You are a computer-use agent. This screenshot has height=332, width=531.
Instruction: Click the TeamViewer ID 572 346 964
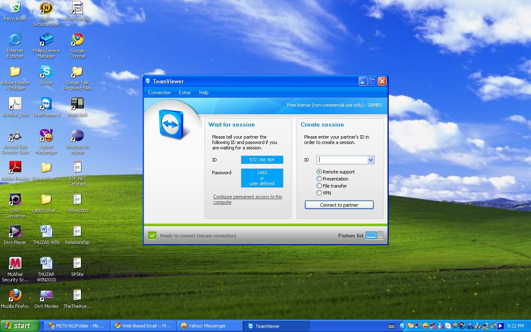(262, 160)
